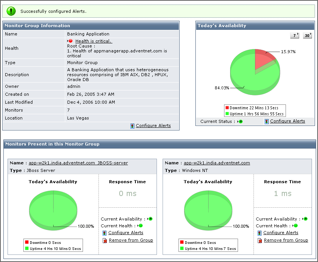318x262 pixels.
Task: Click the traffic-light icon in Monitor Group Information
Action: tap(132, 126)
